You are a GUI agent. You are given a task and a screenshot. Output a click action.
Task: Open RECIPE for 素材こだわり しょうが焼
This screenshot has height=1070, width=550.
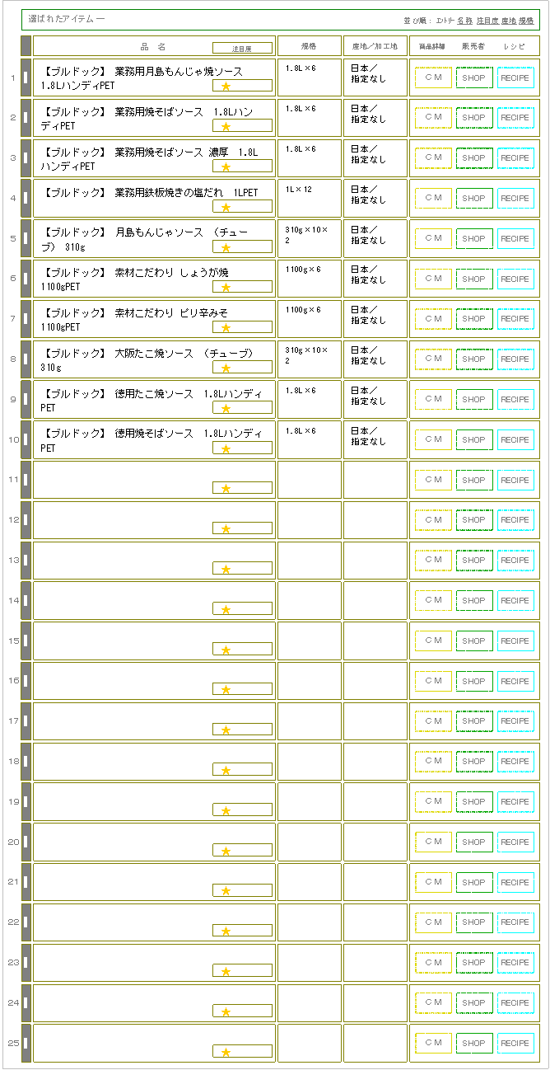pyautogui.click(x=515, y=279)
